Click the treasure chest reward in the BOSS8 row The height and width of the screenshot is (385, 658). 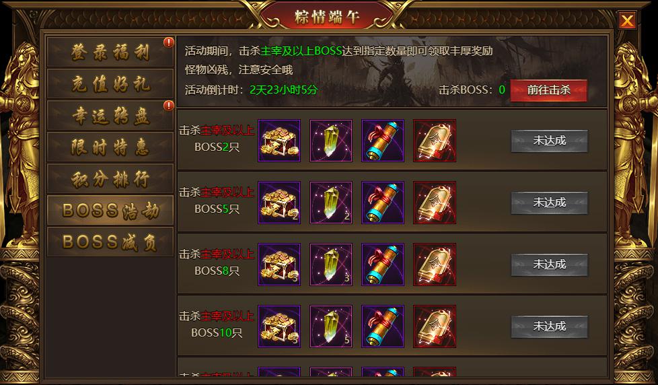pyautogui.click(x=279, y=265)
